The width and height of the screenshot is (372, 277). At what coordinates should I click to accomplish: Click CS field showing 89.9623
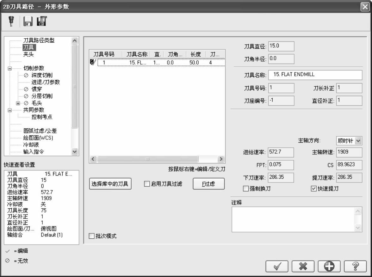[x=349, y=165]
